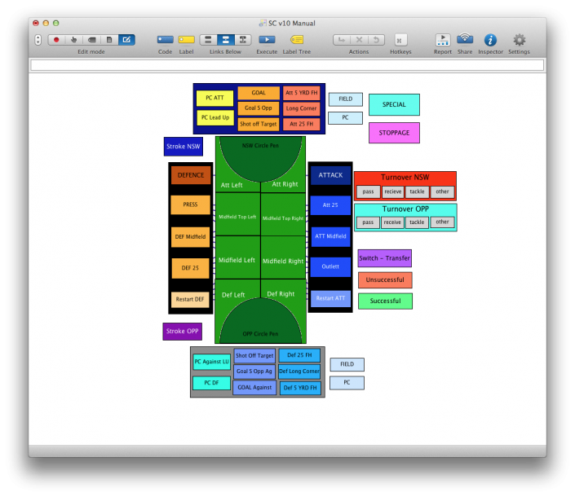Click the pink STOPPAGE button
The image size is (575, 497).
[394, 133]
